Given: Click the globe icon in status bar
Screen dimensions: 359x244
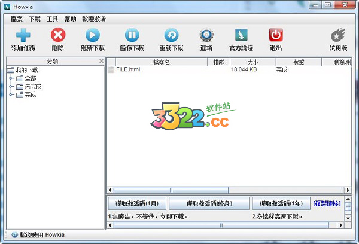Looking at the screenshot, I should click(x=14, y=234).
